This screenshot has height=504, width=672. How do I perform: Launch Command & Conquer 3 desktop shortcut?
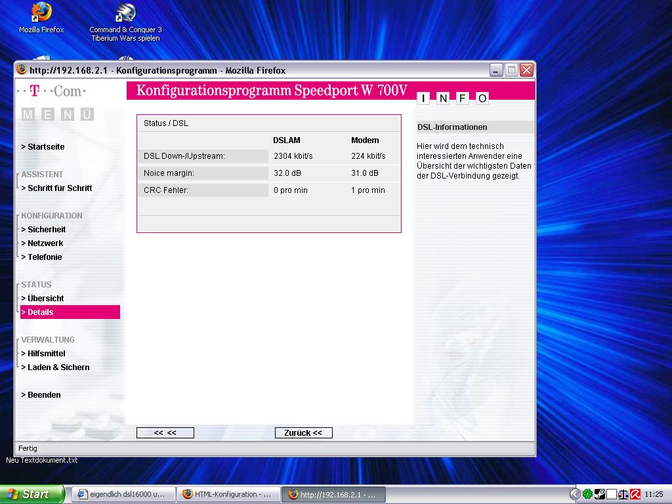pyautogui.click(x=125, y=22)
